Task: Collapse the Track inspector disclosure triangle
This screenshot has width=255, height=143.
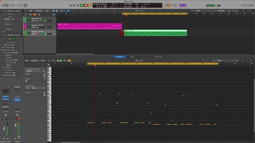Action: (x=2, y=35)
